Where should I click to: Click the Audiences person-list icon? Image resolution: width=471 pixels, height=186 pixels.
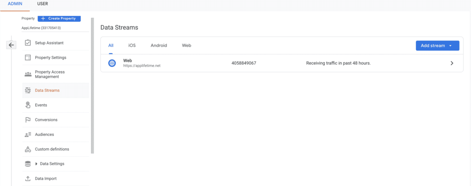click(28, 135)
